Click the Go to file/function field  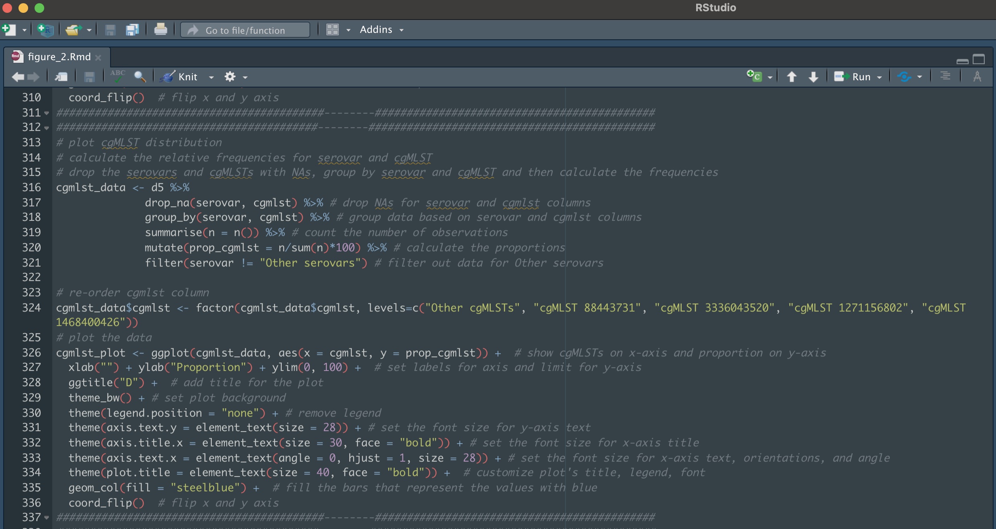click(245, 30)
